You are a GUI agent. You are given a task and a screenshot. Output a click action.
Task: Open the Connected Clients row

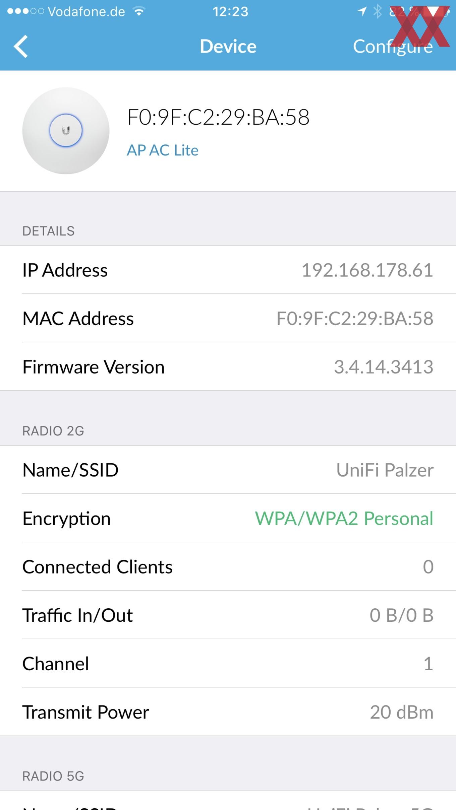point(228,566)
